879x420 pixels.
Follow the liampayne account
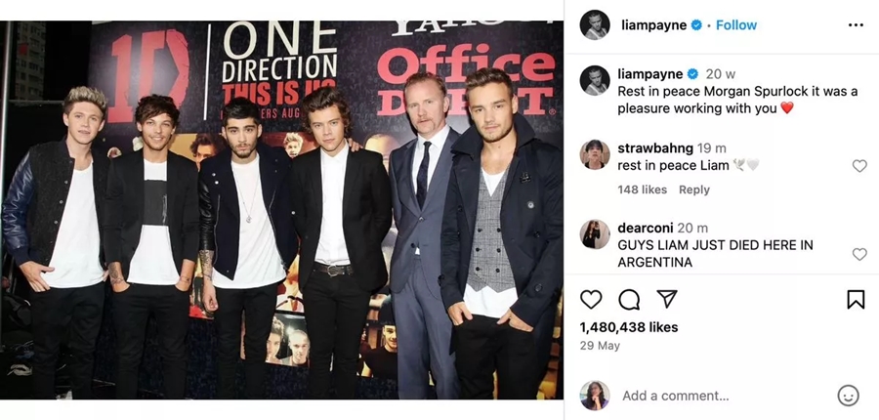(x=736, y=25)
